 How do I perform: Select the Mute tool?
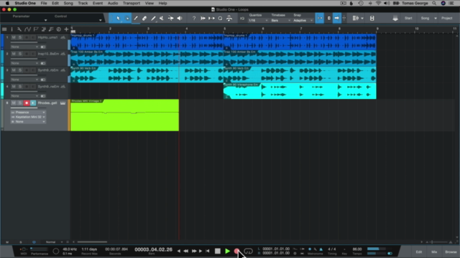(x=162, y=18)
